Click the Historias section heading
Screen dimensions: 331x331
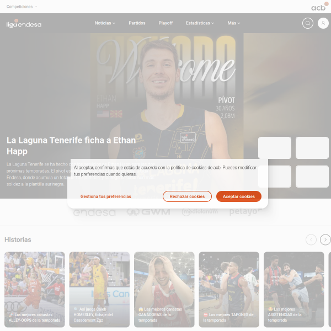click(18, 239)
